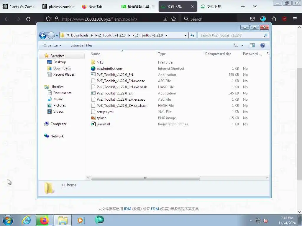Open the Windows Start orb
Screen dimensions: 302x226
pyautogui.click(x=8, y=220)
